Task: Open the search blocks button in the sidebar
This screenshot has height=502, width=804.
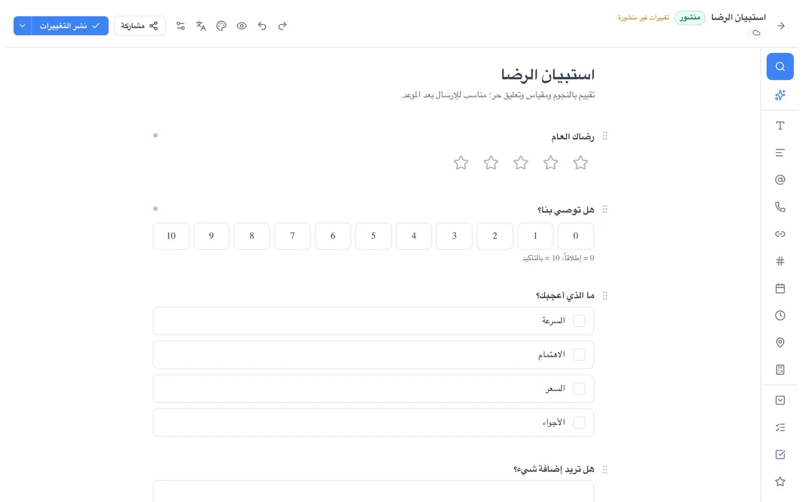Action: click(780, 66)
